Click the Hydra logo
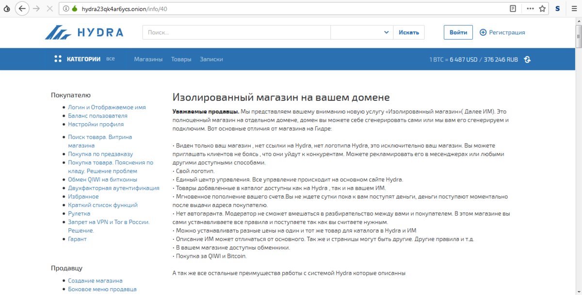582x295 pixels. click(84, 32)
